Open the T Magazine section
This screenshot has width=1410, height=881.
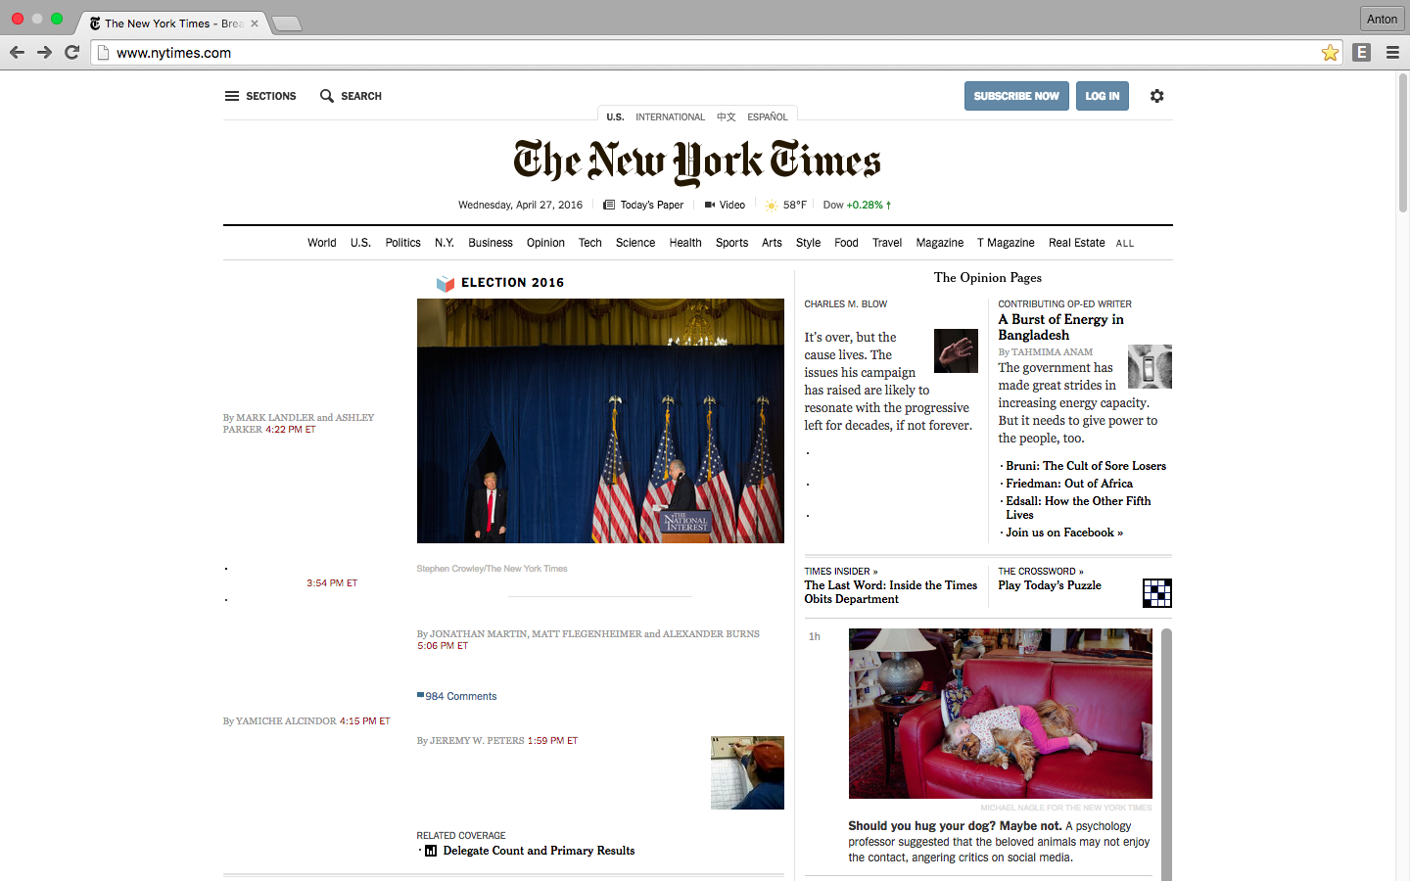[x=1006, y=243]
